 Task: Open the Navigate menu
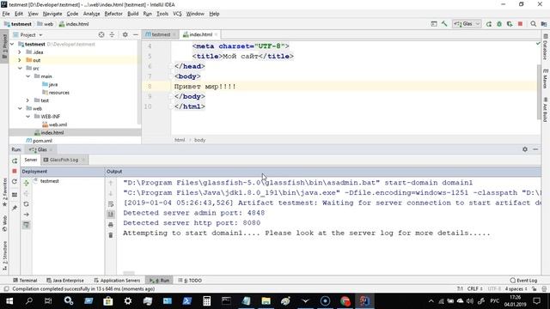[52, 14]
